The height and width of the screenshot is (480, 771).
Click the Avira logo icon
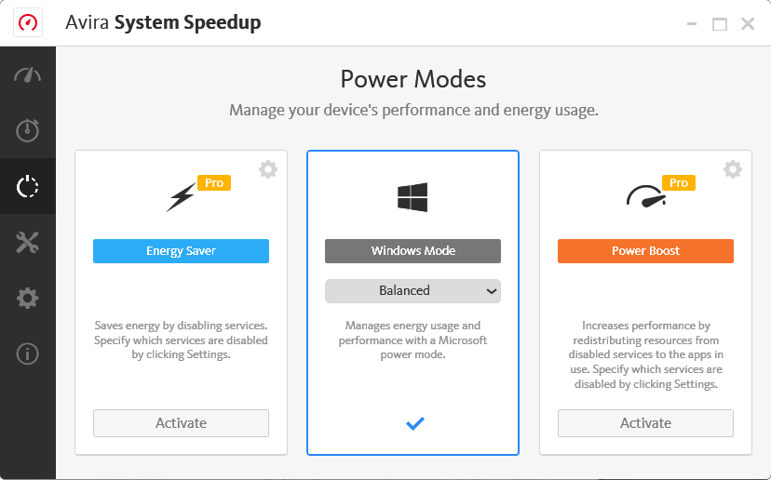(x=27, y=23)
